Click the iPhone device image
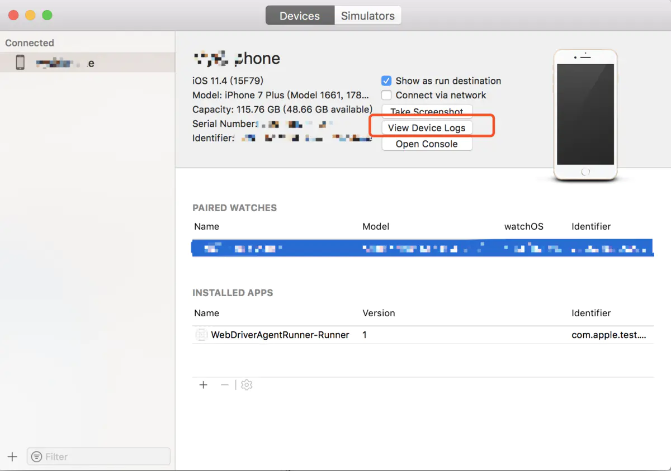Viewport: 671px width, 471px height. [x=585, y=115]
